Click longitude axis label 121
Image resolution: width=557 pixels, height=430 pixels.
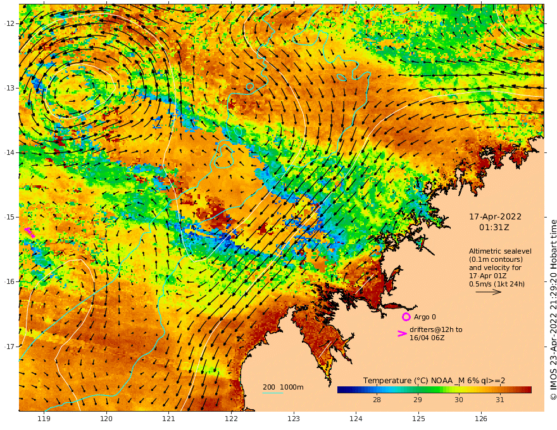pos(169,419)
